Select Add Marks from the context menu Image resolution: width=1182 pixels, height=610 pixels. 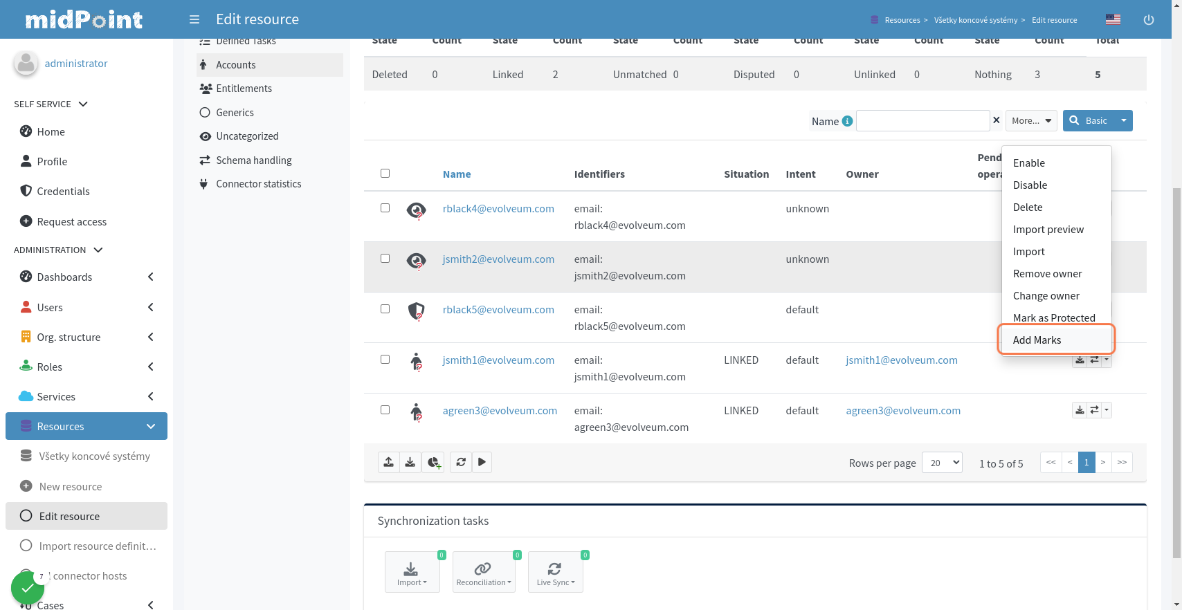(1037, 340)
